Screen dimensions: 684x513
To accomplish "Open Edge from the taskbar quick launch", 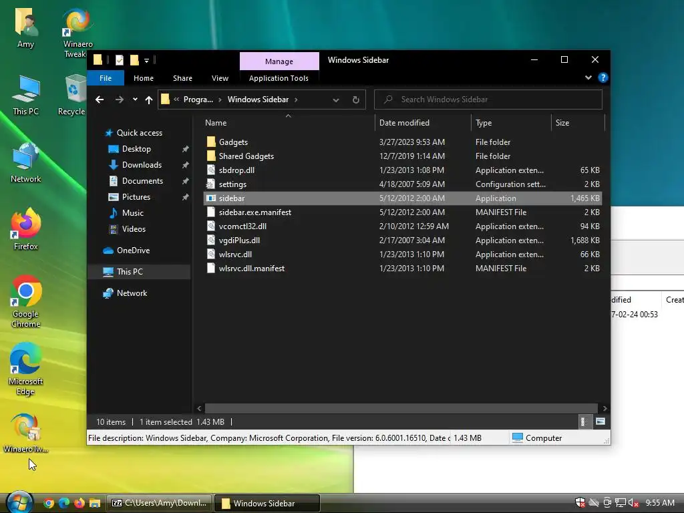I will [64, 503].
